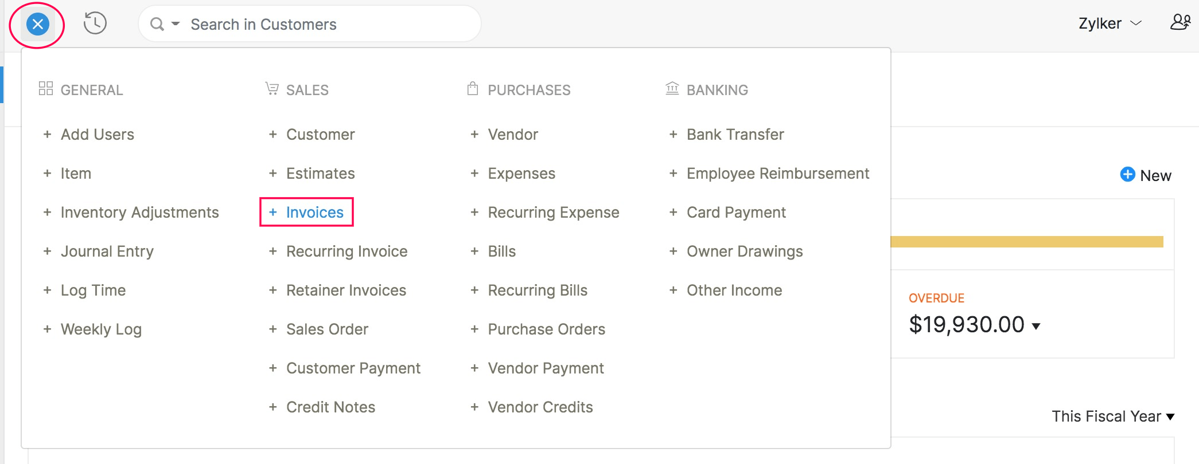The width and height of the screenshot is (1199, 464).
Task: Focus the Search in Customers field
Action: [x=310, y=24]
